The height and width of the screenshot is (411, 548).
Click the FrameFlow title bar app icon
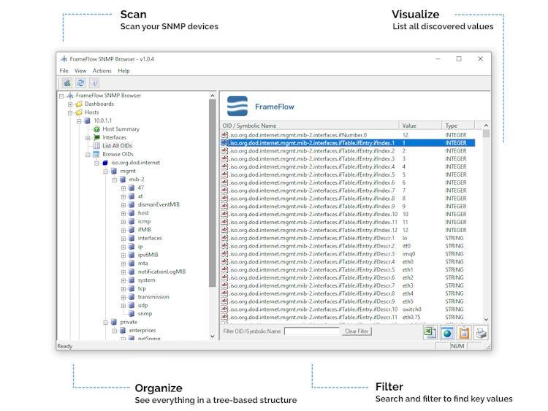[x=64, y=59]
